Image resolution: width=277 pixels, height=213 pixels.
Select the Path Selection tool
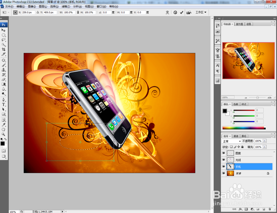pyautogui.click(x=3, y=109)
